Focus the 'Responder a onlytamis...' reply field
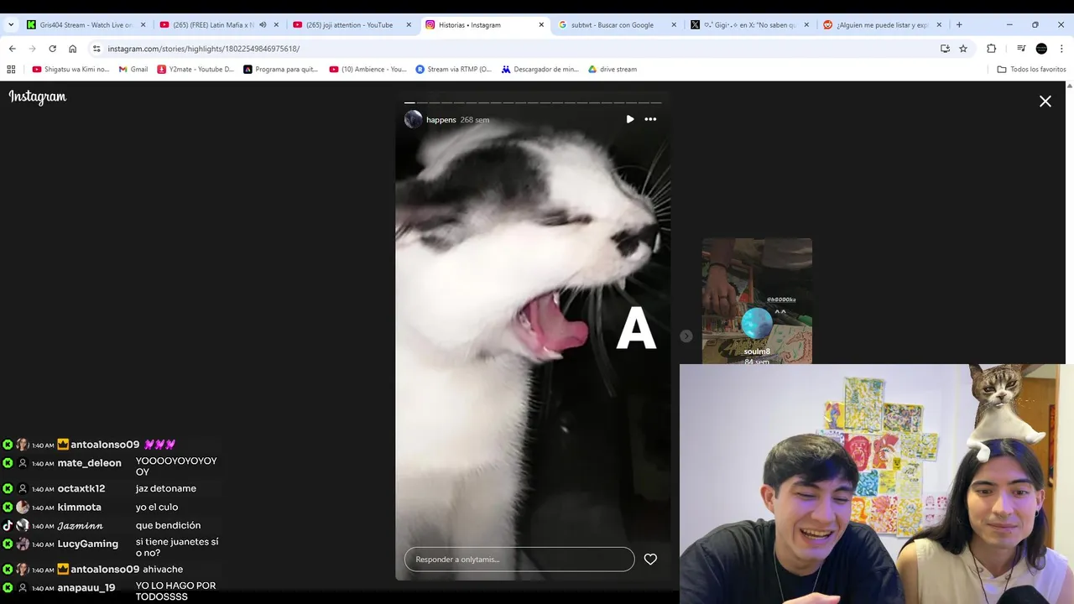This screenshot has width=1074, height=604. (519, 560)
